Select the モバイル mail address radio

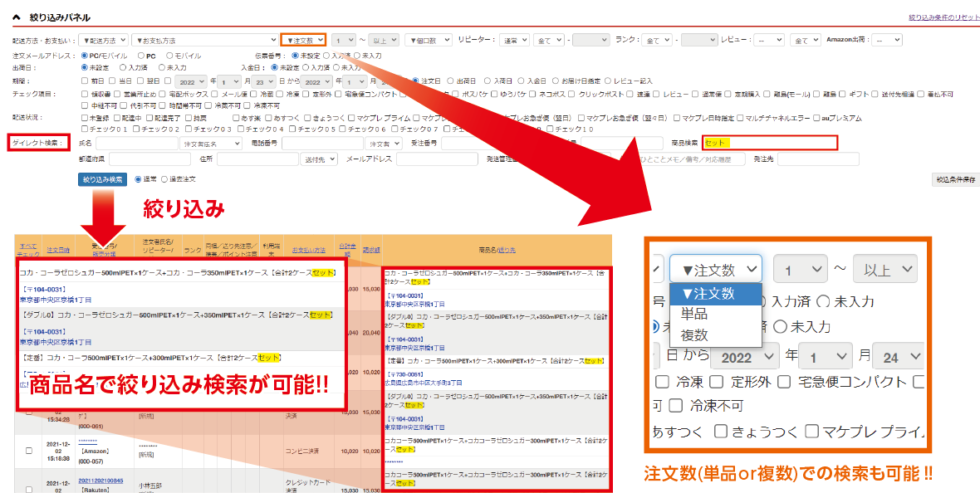click(x=169, y=56)
